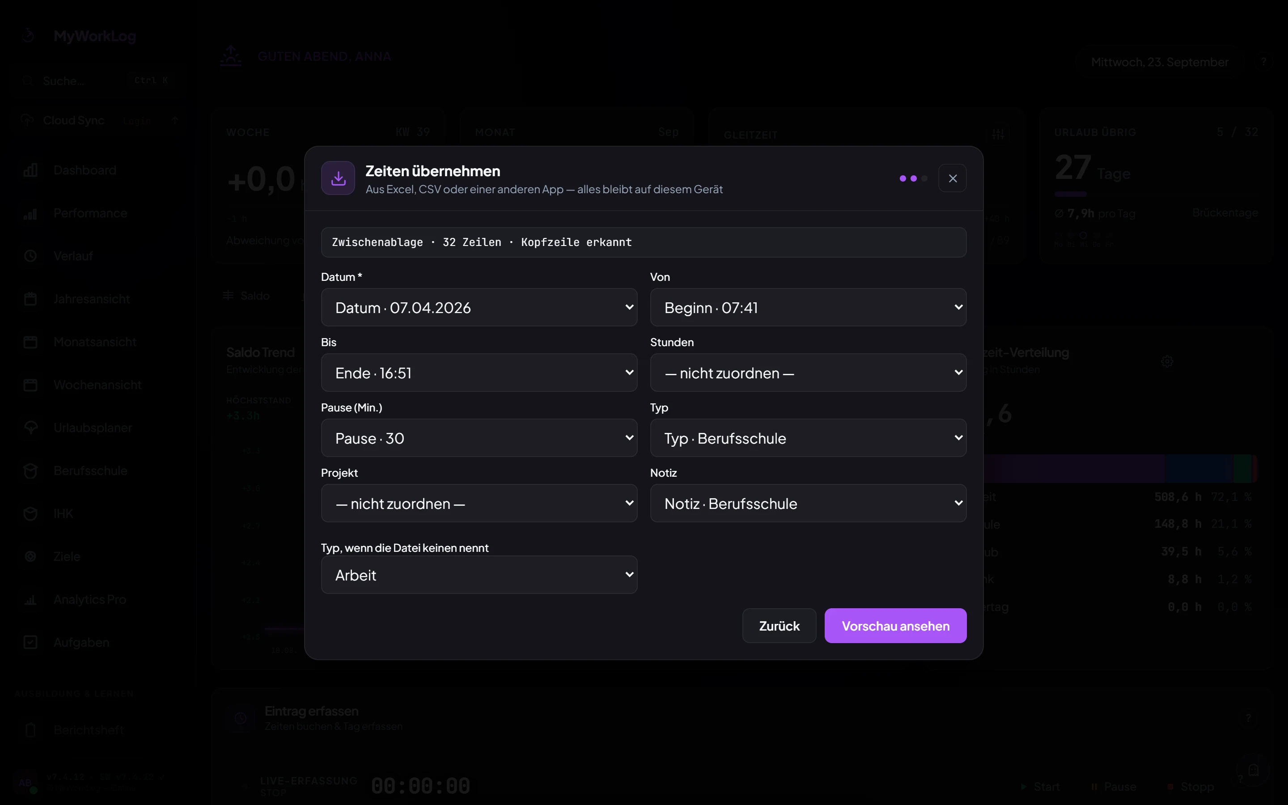This screenshot has height=805, width=1288.
Task: Click the Vorschau ansehen button
Action: [895, 626]
